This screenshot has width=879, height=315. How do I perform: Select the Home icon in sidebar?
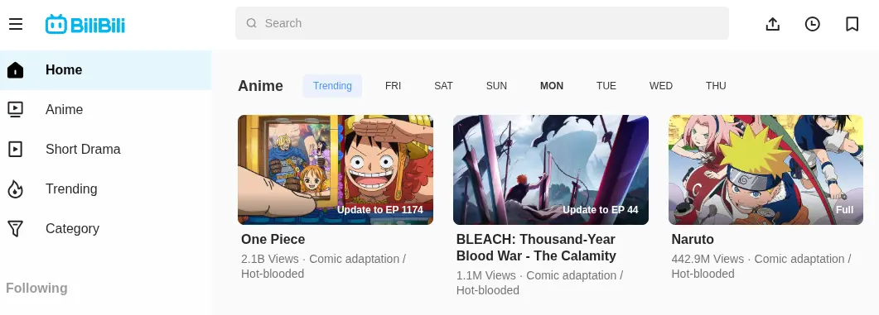tap(16, 70)
